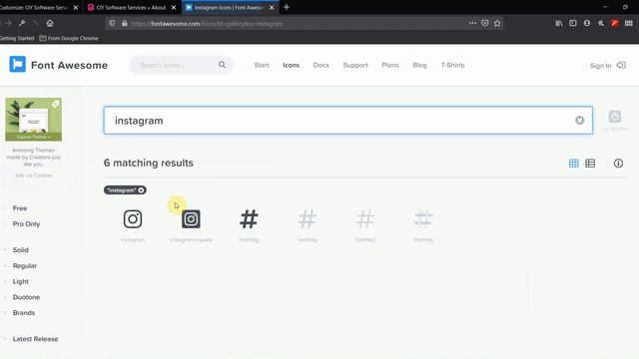The height and width of the screenshot is (359, 639).
Task: Filter by Solid style
Action: 20,250
